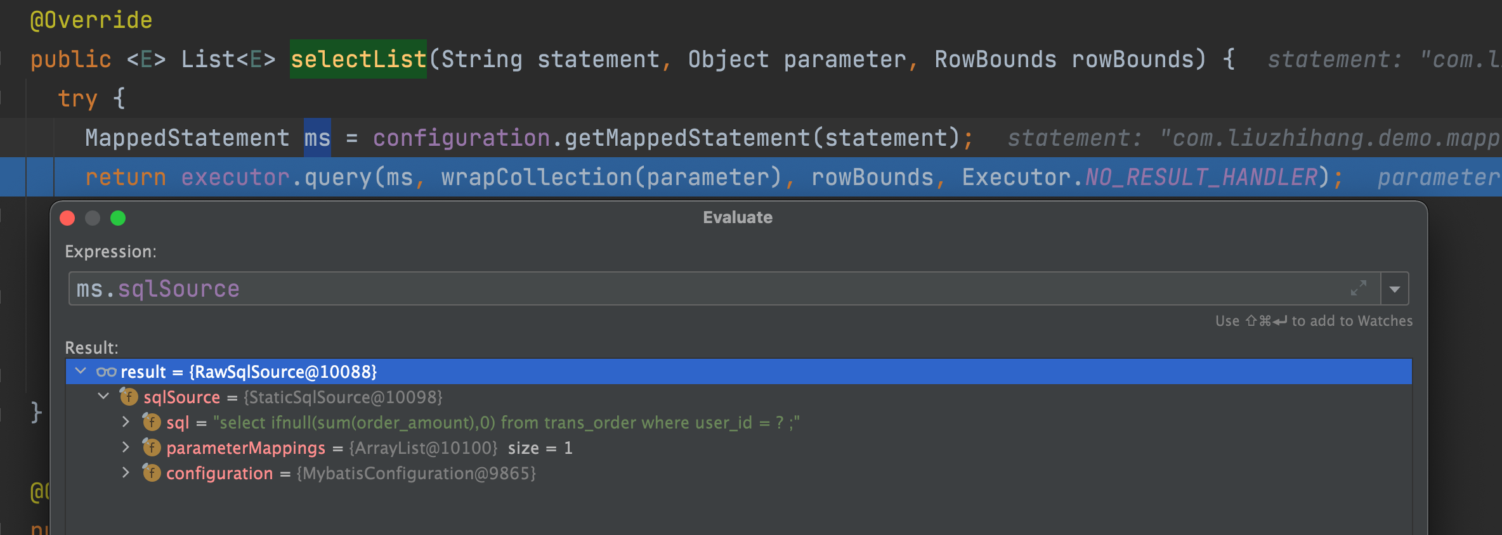The width and height of the screenshot is (1502, 535).
Task: Click the 'Use ⇧⌘↵ to add to Watches' hint
Action: pyautogui.click(x=1314, y=321)
